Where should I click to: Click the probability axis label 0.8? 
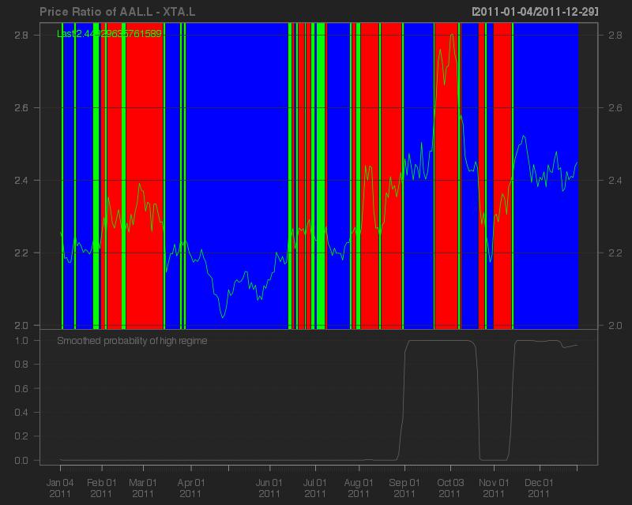tap(21, 364)
